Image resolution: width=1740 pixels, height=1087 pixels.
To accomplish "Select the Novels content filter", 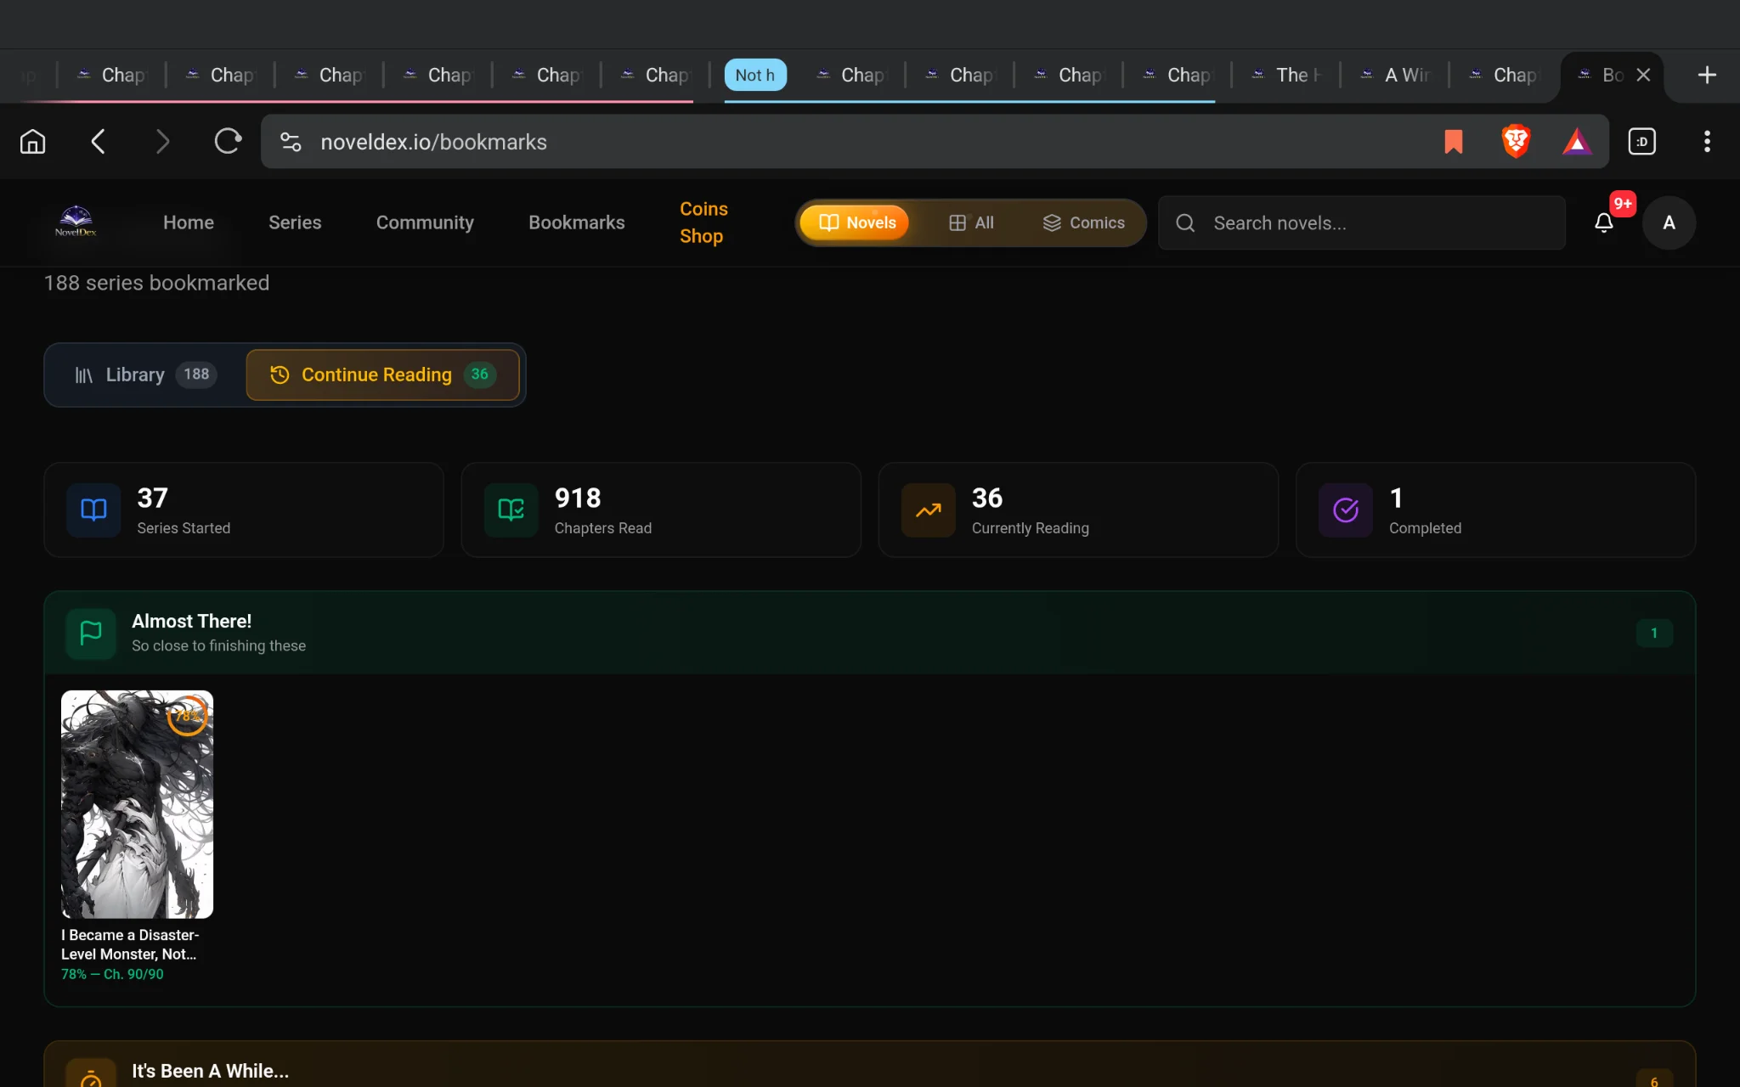I will 856,222.
